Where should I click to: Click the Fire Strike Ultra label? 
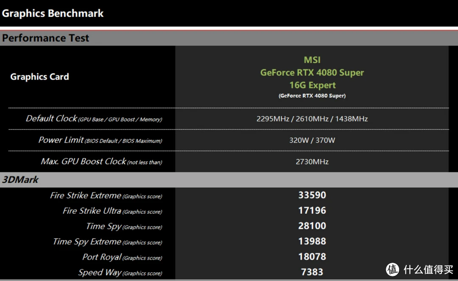click(x=112, y=211)
